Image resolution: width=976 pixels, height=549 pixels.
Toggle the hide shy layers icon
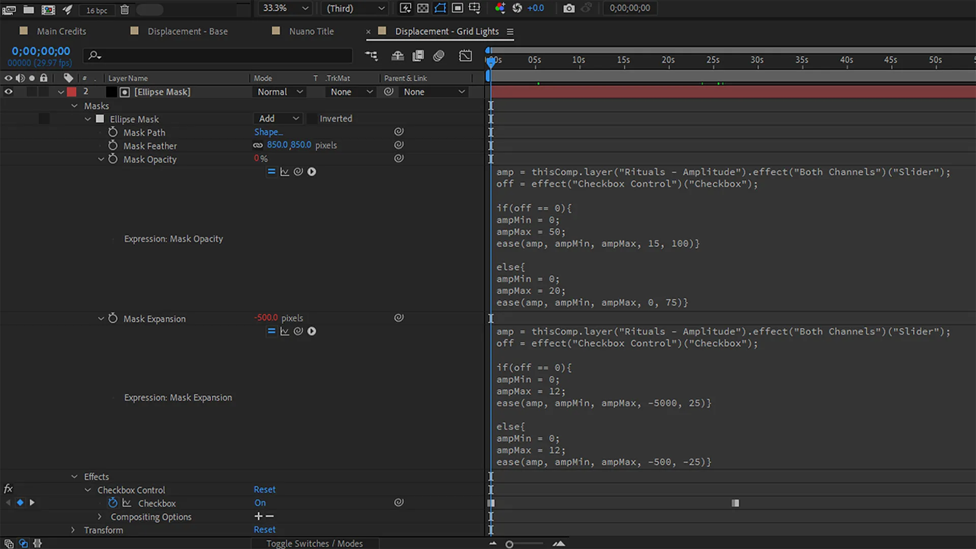(x=397, y=55)
